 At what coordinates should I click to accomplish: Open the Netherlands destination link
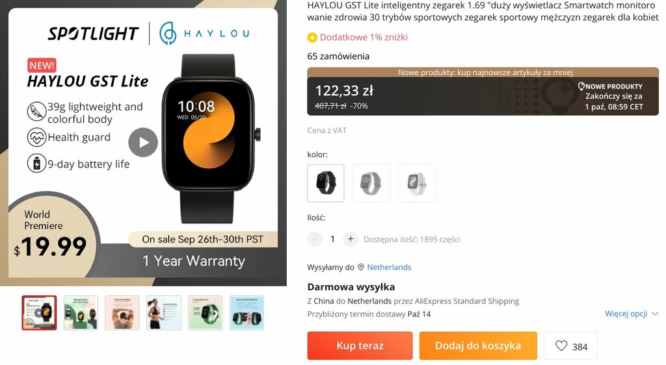[389, 267]
